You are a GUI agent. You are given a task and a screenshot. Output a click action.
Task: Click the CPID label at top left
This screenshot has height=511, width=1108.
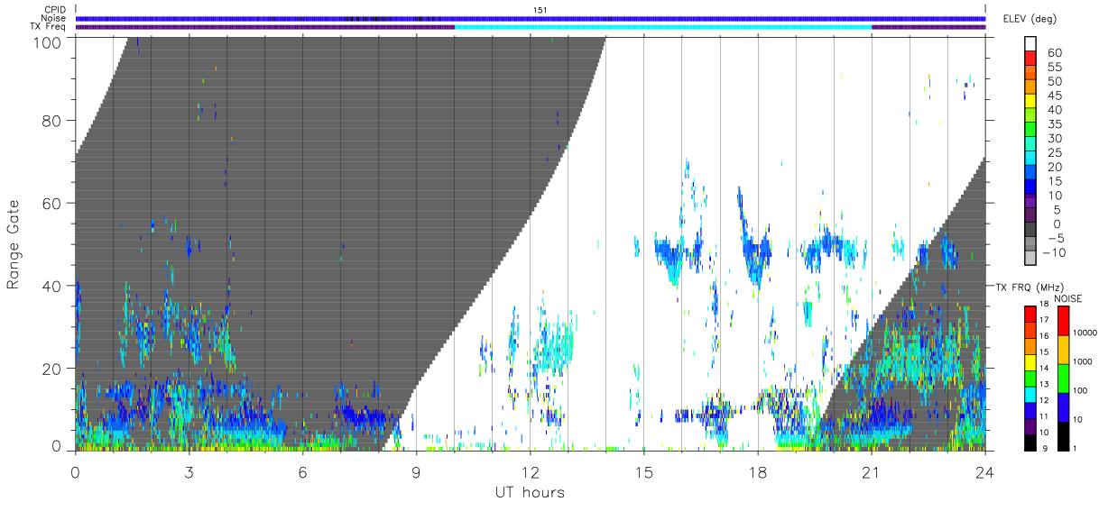[x=56, y=10]
